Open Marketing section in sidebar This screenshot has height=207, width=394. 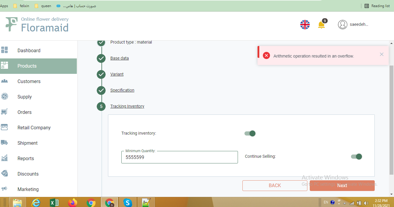[x=28, y=189]
